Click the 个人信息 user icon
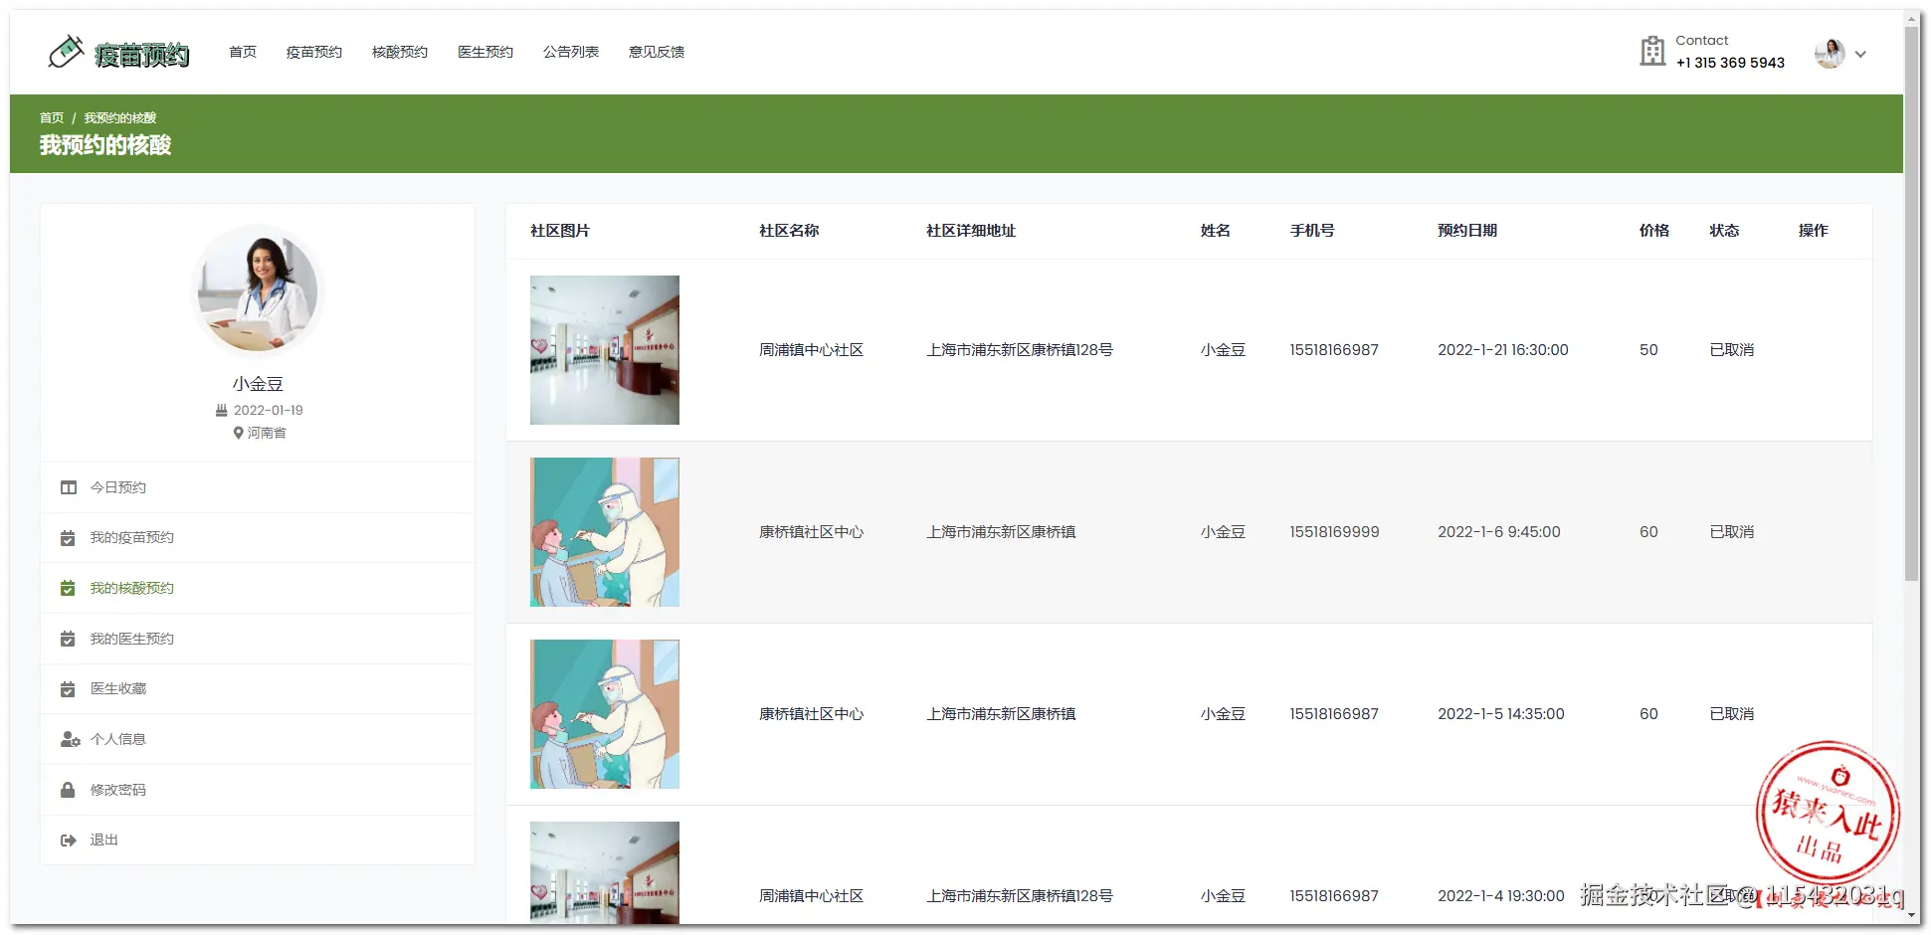This screenshot has width=1931, height=935. [x=70, y=739]
